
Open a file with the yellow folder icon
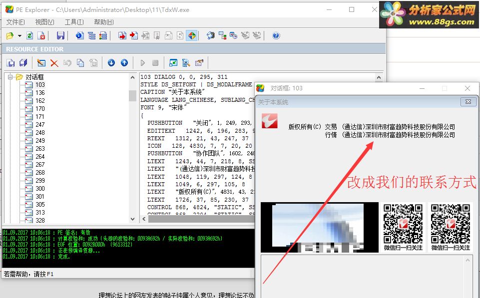point(10,36)
